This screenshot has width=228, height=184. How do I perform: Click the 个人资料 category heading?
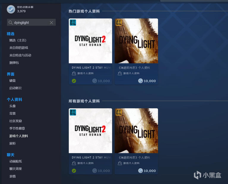[x=14, y=99]
